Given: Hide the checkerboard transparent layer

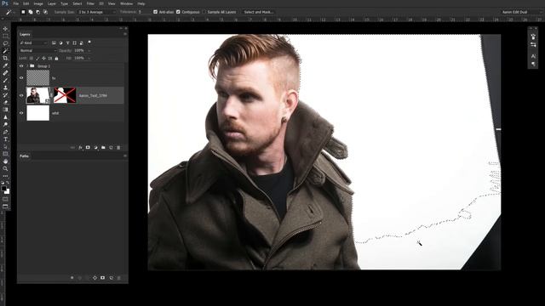Looking at the screenshot, I should 21,77.
